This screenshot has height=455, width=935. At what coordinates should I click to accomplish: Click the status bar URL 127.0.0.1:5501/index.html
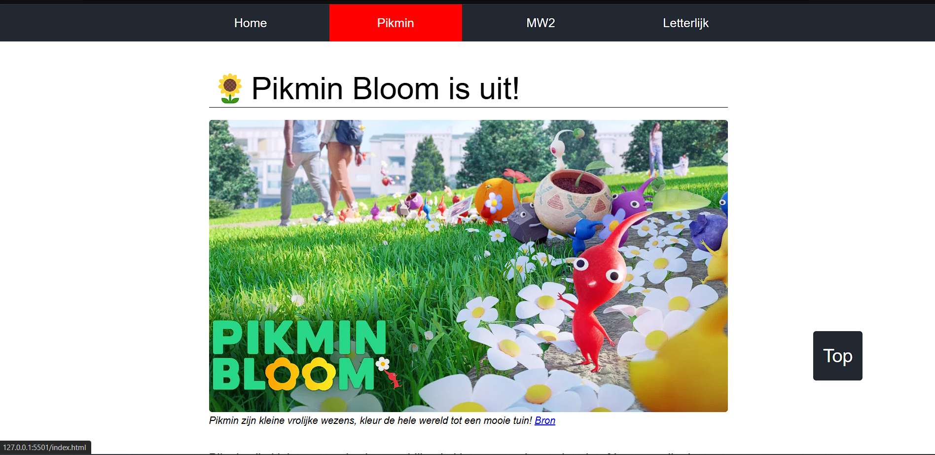pyautogui.click(x=45, y=448)
